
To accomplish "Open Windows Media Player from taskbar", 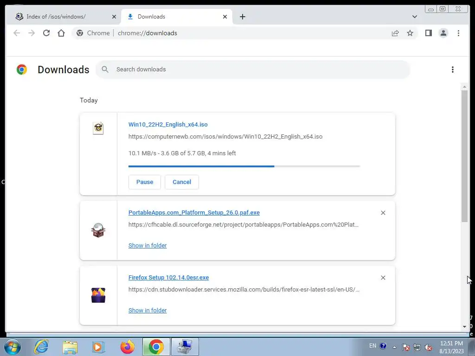I will (x=98, y=347).
